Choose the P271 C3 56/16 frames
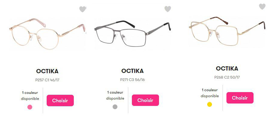Screen dimensions: 271x120 pos(145,100)
